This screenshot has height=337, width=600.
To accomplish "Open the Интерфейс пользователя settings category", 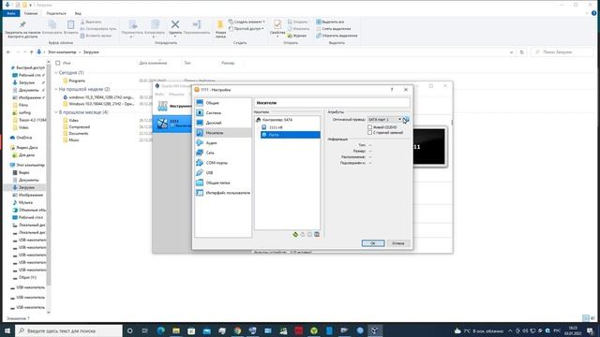I will point(223,193).
